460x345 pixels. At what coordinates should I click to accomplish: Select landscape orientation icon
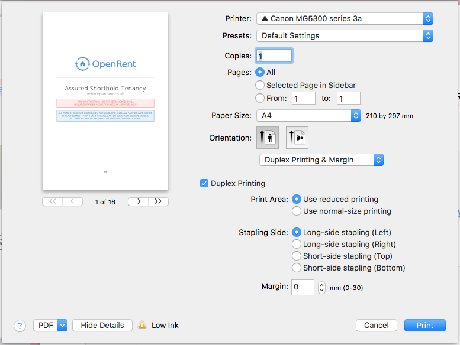coord(297,138)
